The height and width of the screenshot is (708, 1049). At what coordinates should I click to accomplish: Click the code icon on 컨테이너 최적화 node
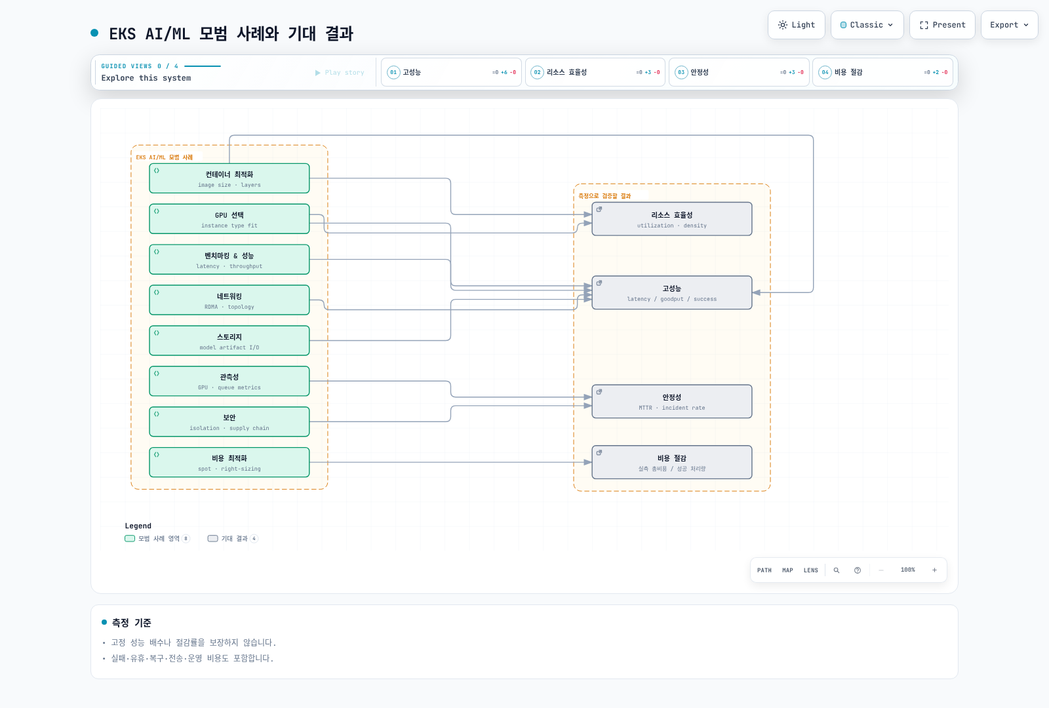point(157,170)
